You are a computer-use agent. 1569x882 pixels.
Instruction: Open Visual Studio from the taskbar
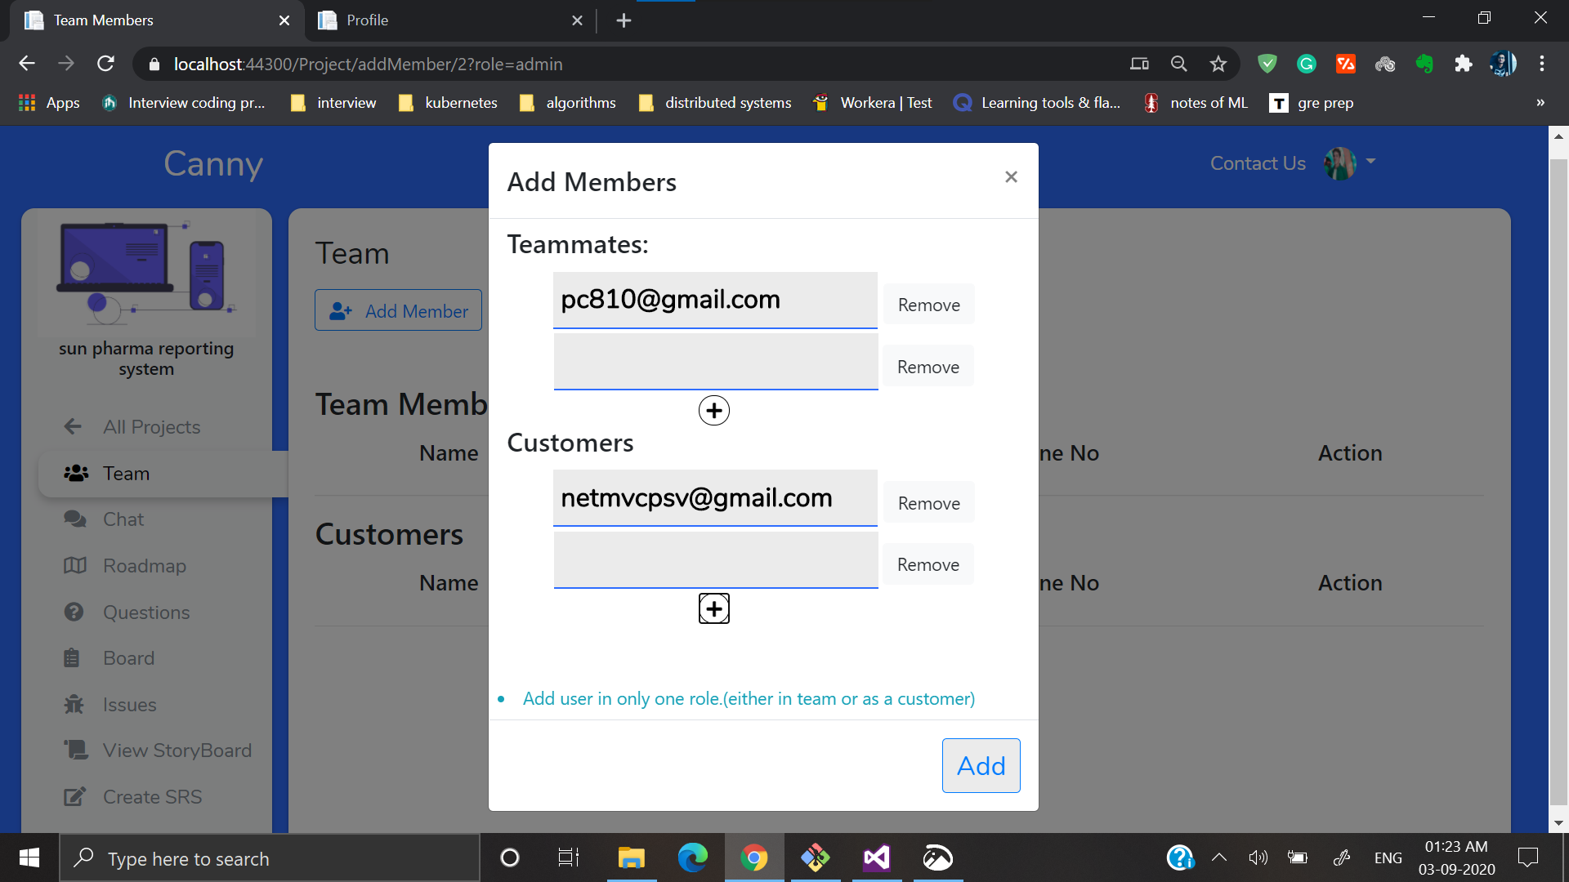pos(876,858)
